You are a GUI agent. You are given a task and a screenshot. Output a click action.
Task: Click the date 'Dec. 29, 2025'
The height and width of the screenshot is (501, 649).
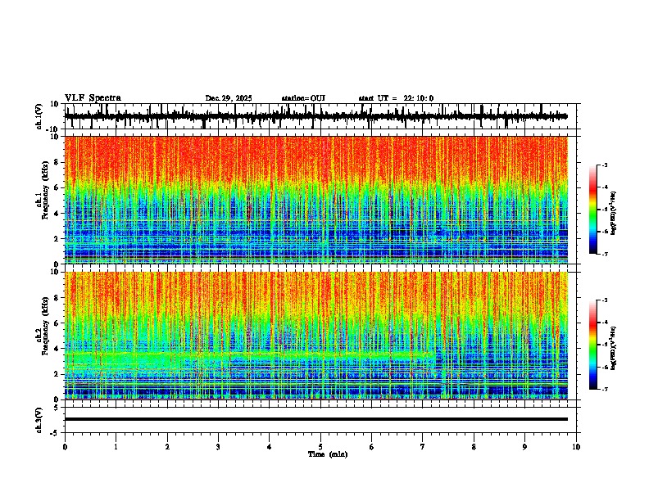(229, 98)
